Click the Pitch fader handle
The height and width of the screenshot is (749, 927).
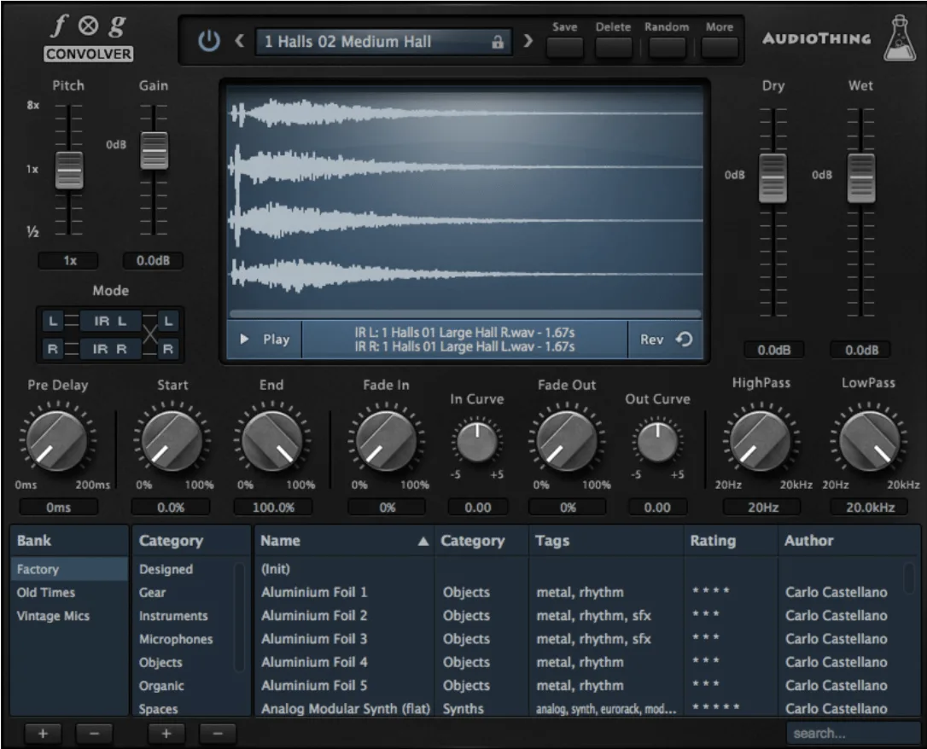click(x=69, y=170)
